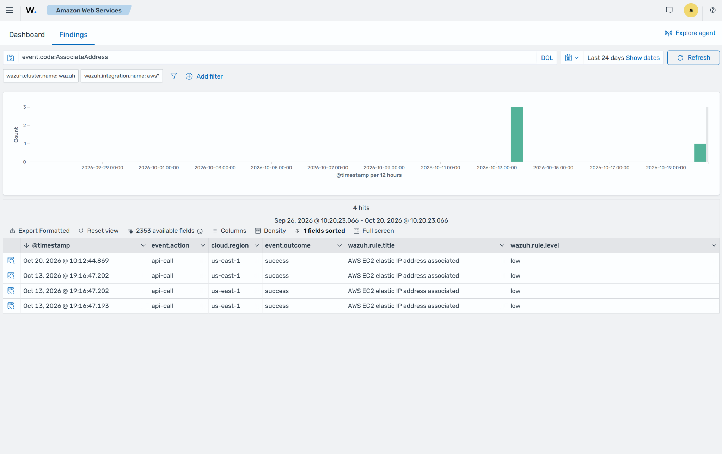
Task: Open the hamburger navigation menu
Action: click(10, 10)
